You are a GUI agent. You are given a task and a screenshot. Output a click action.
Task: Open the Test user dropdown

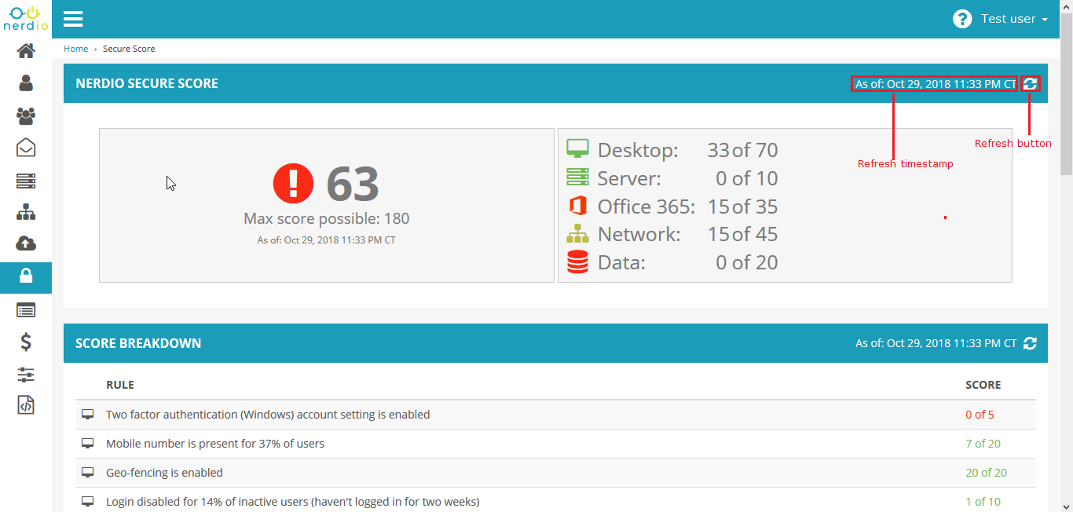[x=1014, y=19]
